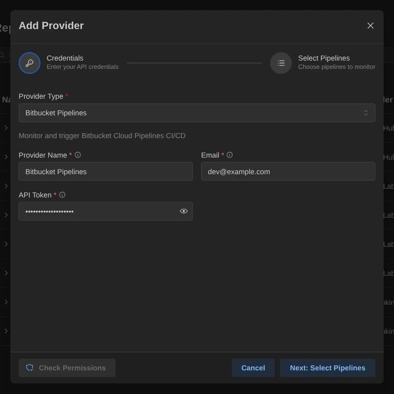Click the info icon next to Provider Name
Viewport: 394px width, 394px height.
pos(78,155)
